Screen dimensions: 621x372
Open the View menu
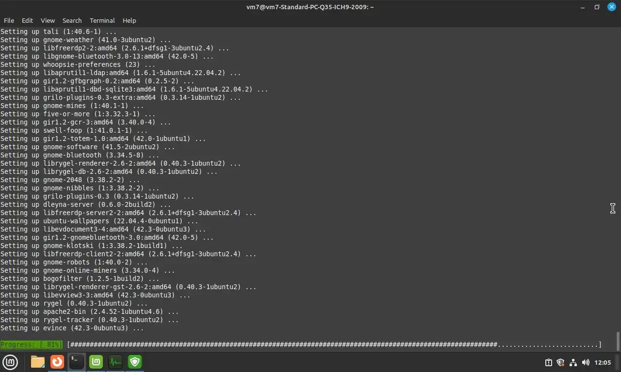pyautogui.click(x=48, y=20)
